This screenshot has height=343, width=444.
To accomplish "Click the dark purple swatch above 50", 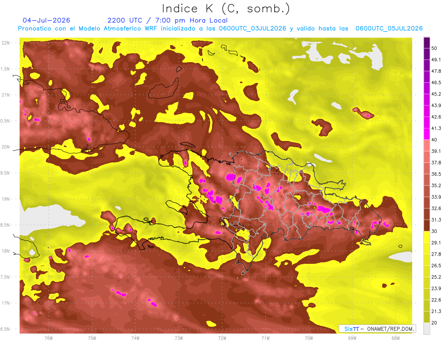I will click(x=427, y=43).
